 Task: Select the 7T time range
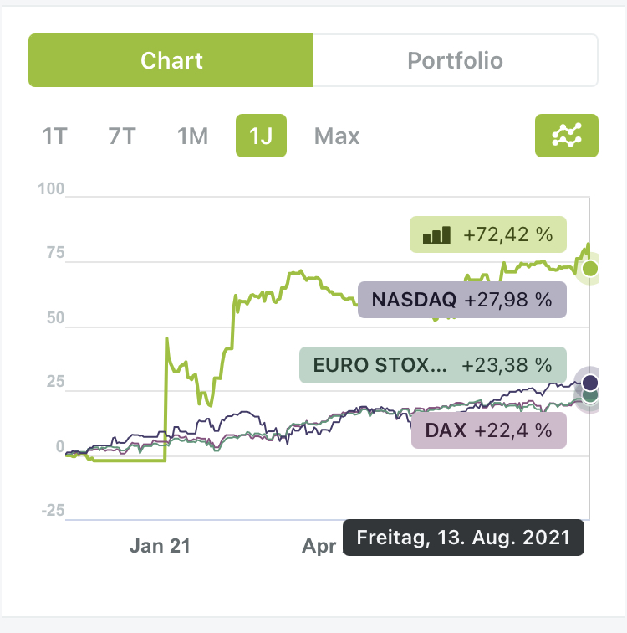point(122,136)
